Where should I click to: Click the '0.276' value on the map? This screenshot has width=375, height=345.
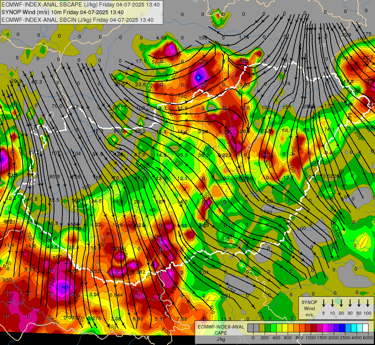pos(94,319)
